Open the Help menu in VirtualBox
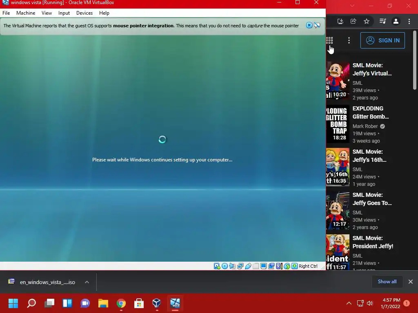418x313 pixels. [104, 13]
